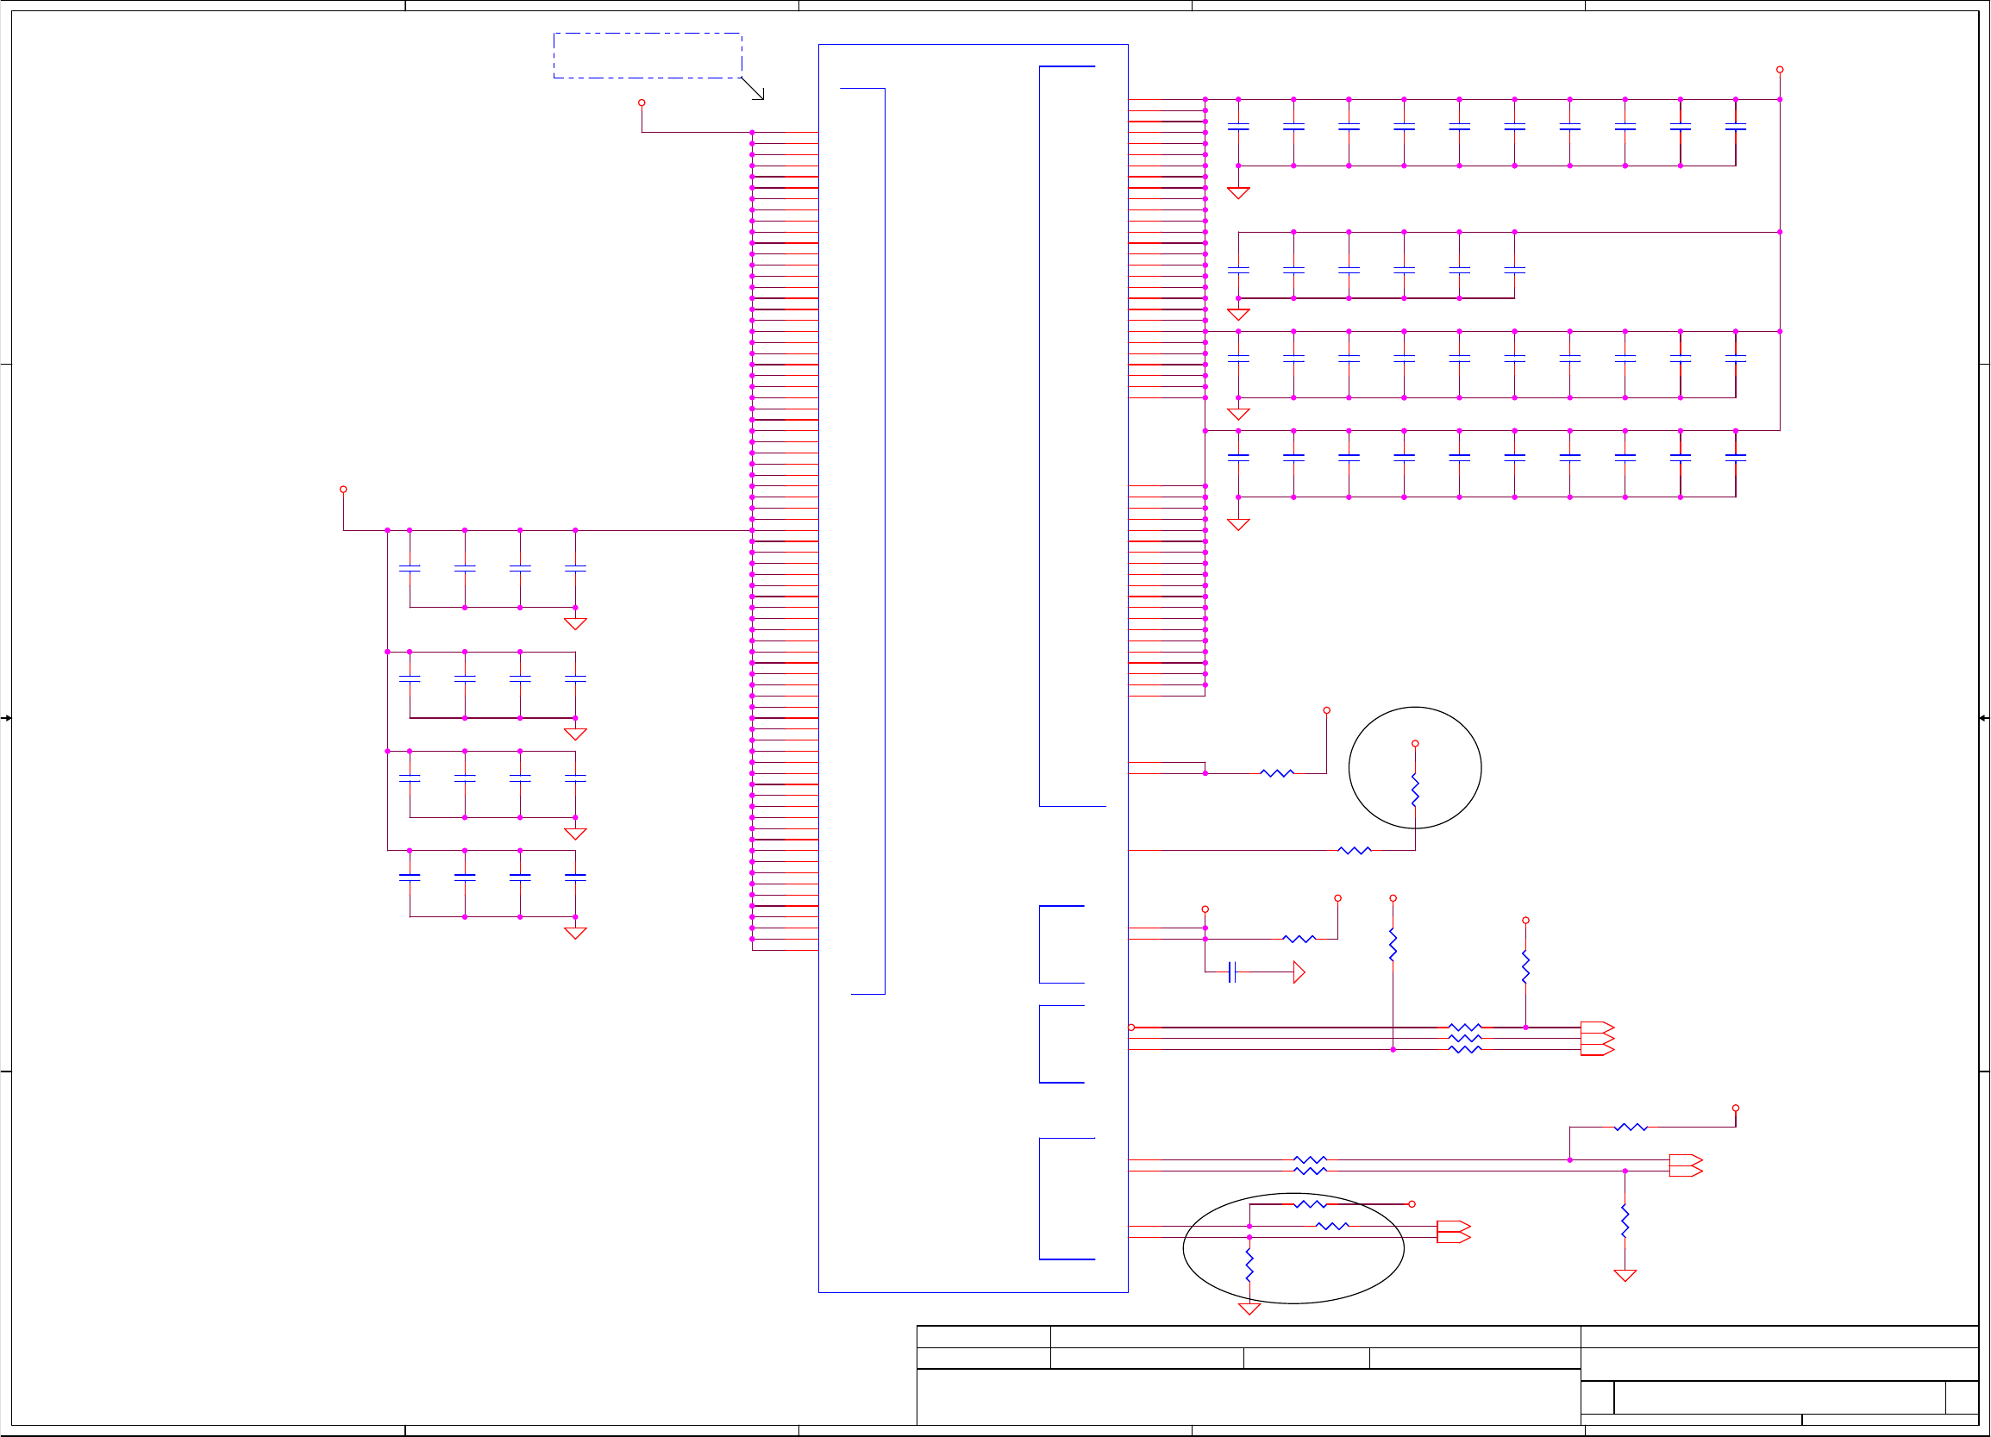Click the power terminal circle at top-right corner
Viewport: 1991px width, 1437px height.
click(x=1780, y=69)
